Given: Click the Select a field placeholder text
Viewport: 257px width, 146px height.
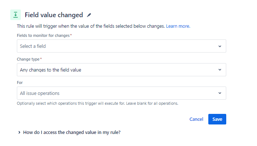Looking at the screenshot, I should tap(33, 46).
